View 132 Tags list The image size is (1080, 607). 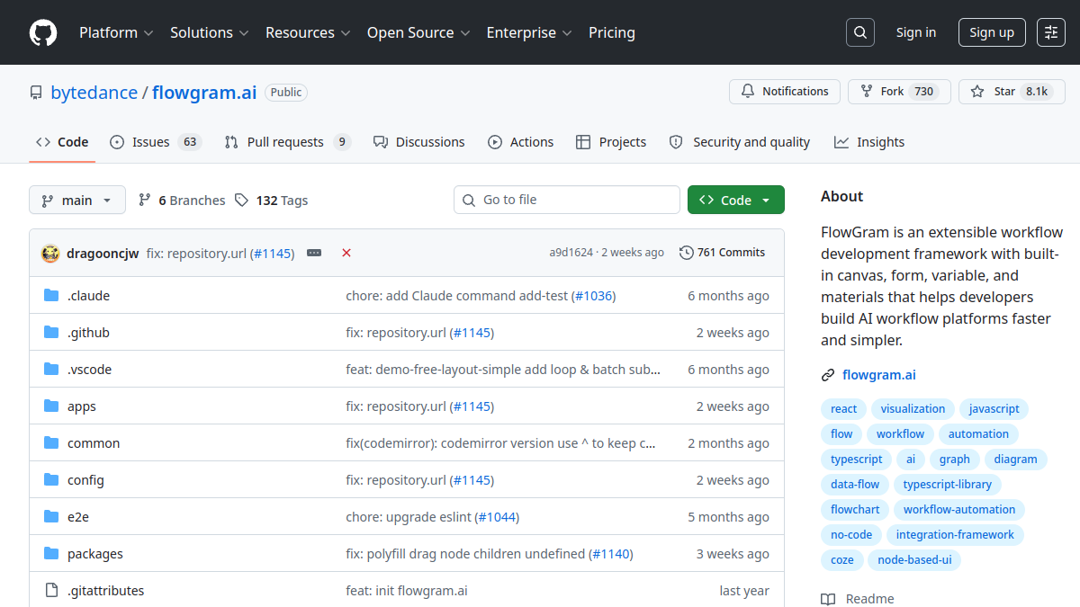point(271,201)
